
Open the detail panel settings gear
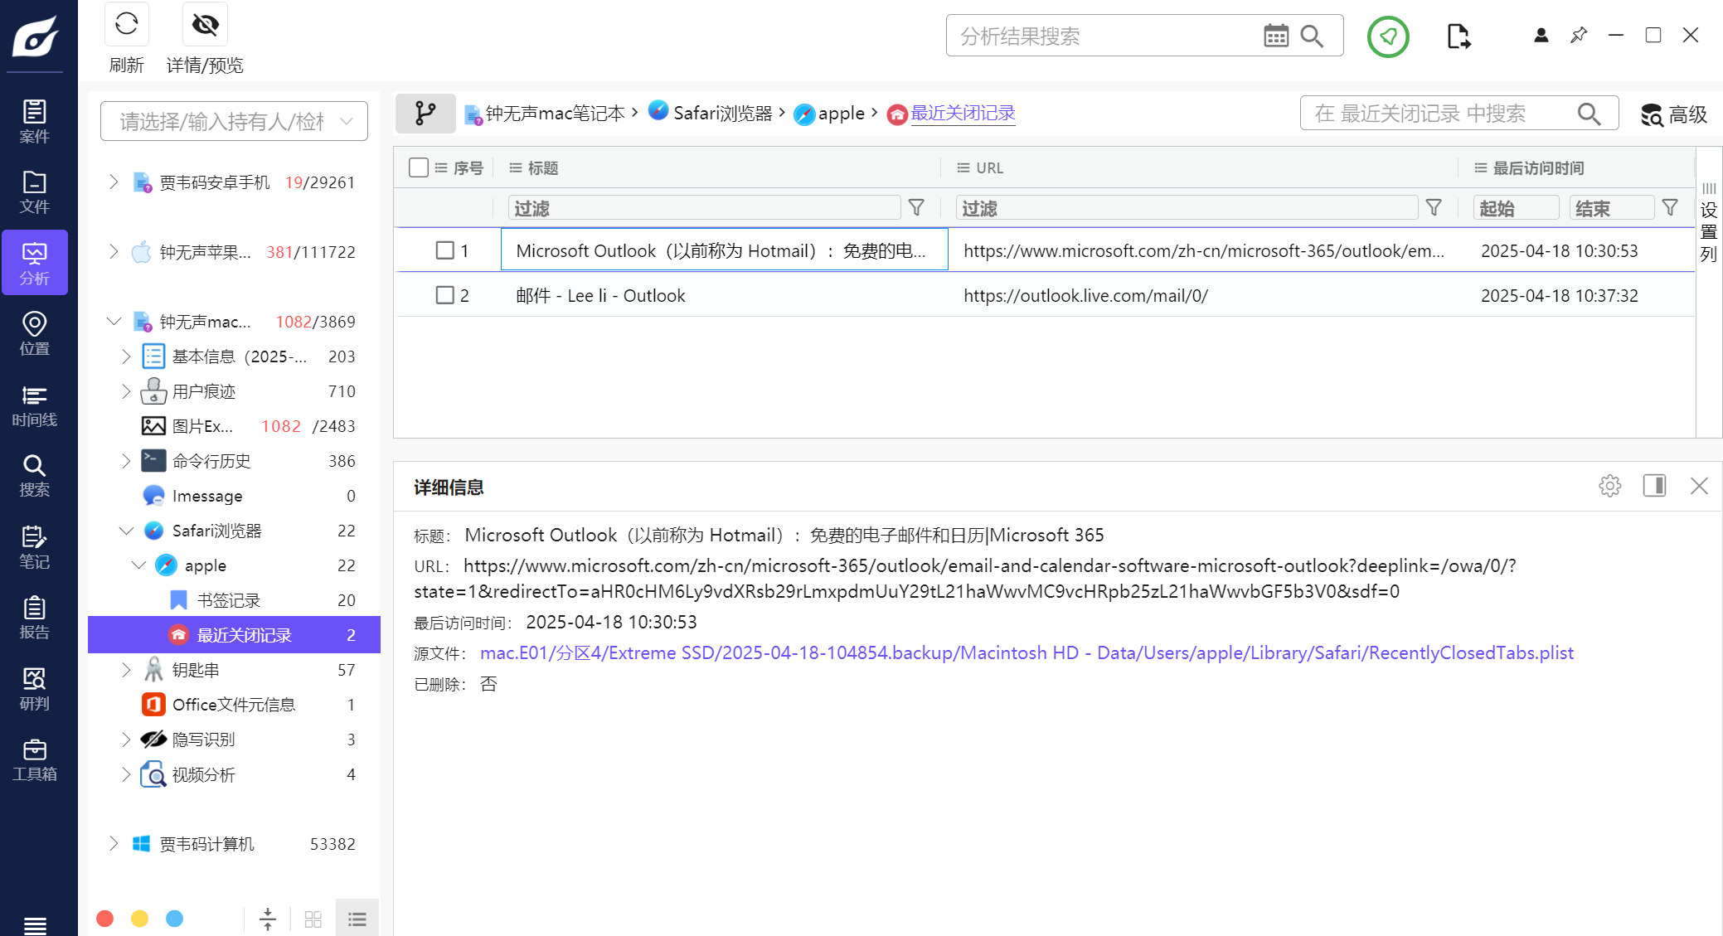[x=1609, y=486]
